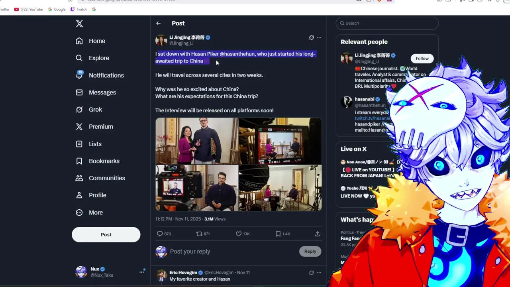Open photo of Li Jingjing and Hasan standing
The height and width of the screenshot is (287, 510).
[197, 141]
